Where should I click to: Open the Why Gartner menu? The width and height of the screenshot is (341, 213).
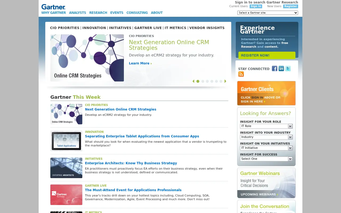click(x=54, y=13)
